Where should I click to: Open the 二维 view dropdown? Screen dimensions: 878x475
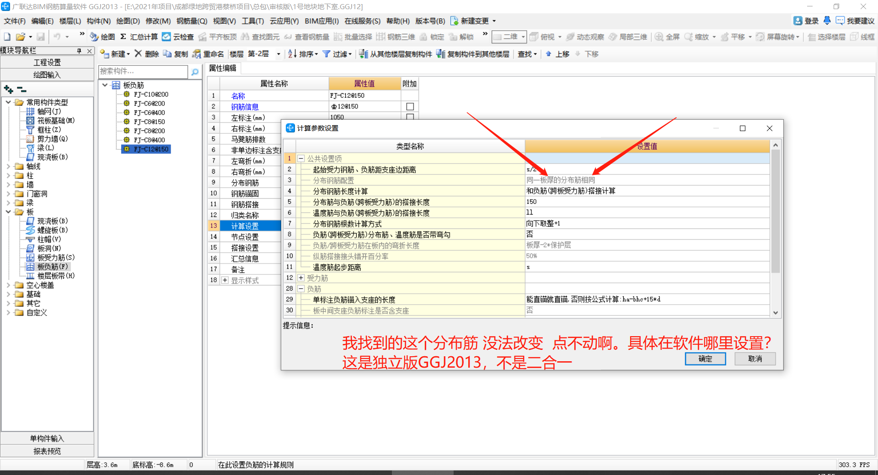pos(523,37)
